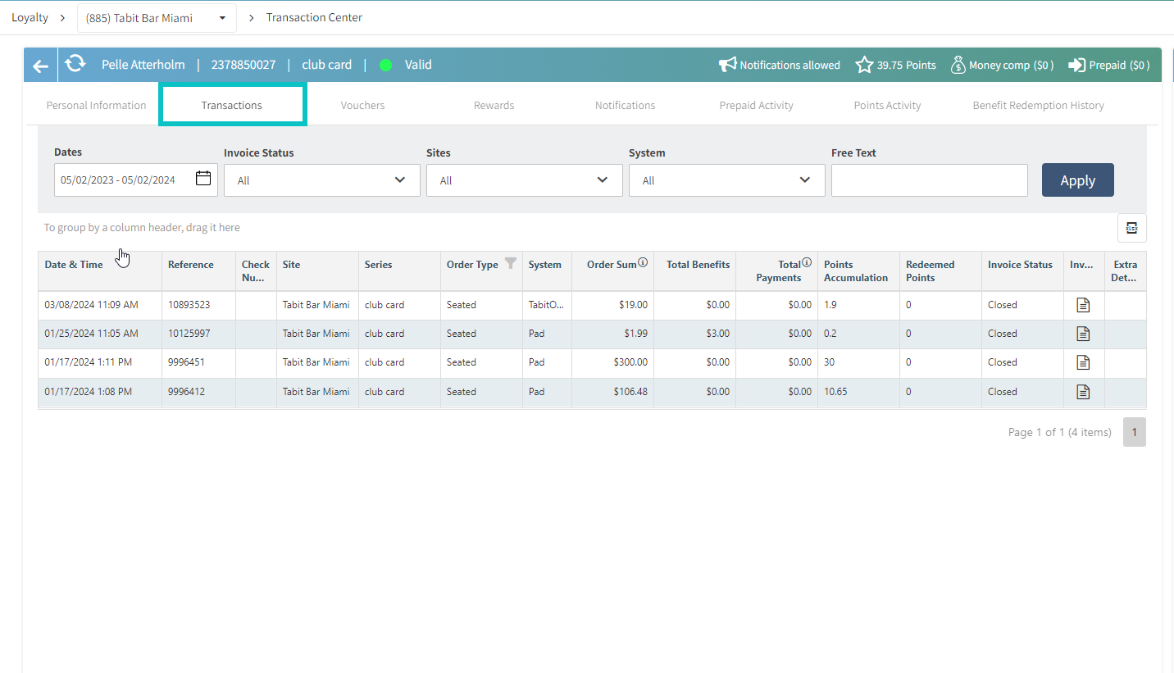Open invoice for reference 9996412
Image resolution: width=1174 pixels, height=673 pixels.
click(x=1083, y=392)
